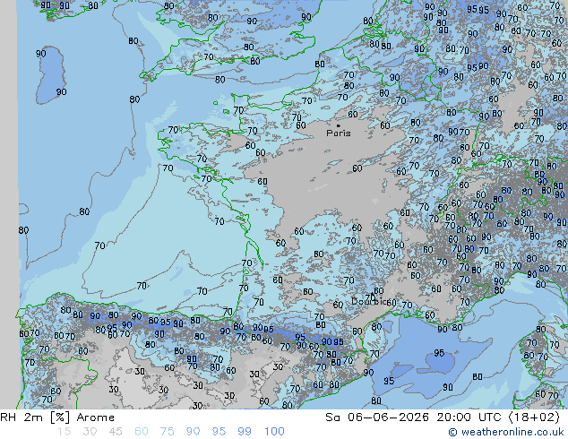Click legend value 60
The width and height of the screenshot is (568, 439).
click(x=142, y=432)
